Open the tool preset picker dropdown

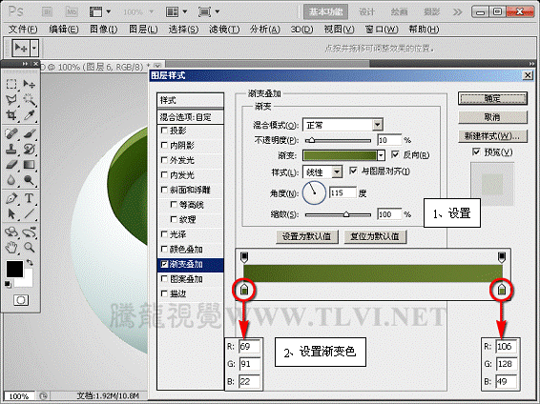tap(34, 49)
